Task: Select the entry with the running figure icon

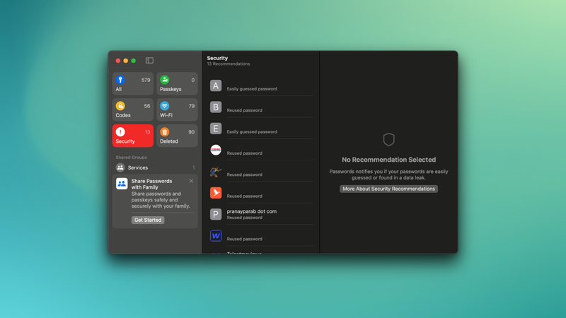Action: tap(261, 171)
